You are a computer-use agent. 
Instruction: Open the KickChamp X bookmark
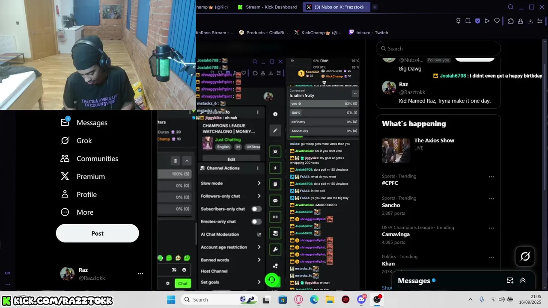pyautogui.click(x=318, y=33)
